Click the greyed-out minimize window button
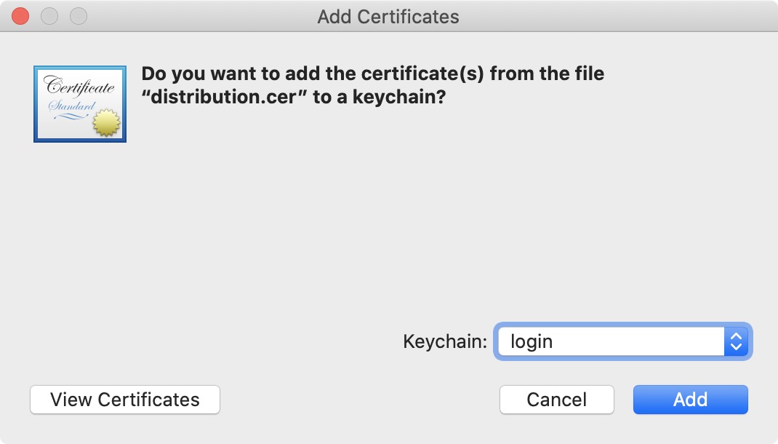778x444 pixels. click(49, 16)
